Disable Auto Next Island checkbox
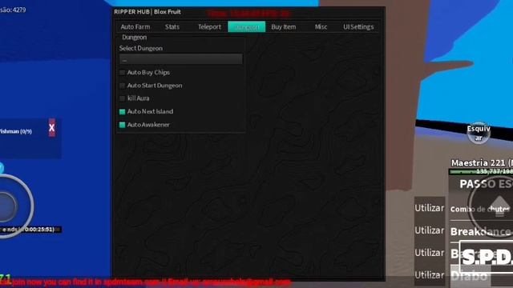The image size is (513, 288). click(x=123, y=112)
